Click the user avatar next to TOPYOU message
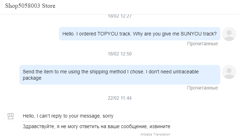 (229, 34)
